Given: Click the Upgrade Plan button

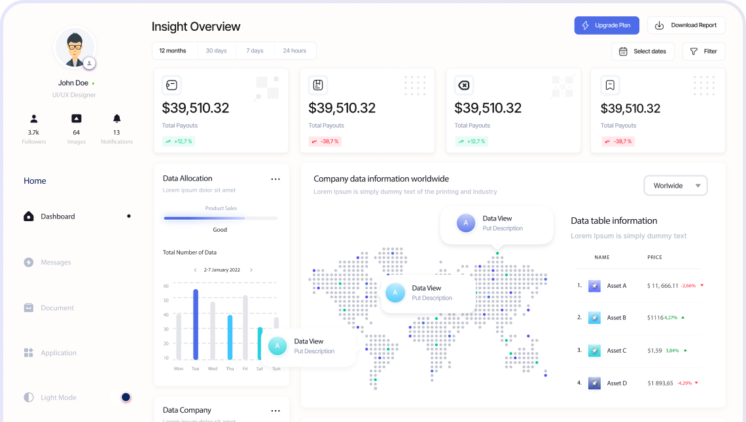Looking at the screenshot, I should tap(607, 26).
